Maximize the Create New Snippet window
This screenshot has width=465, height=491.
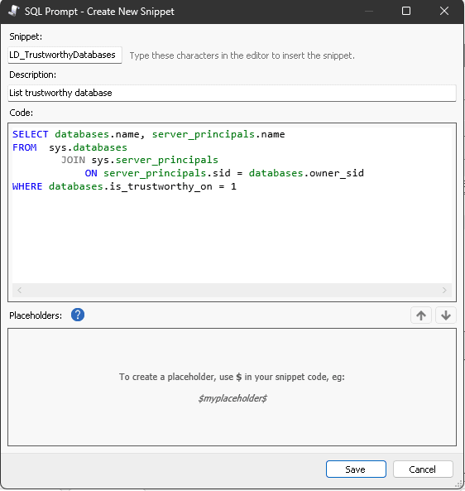tap(406, 12)
